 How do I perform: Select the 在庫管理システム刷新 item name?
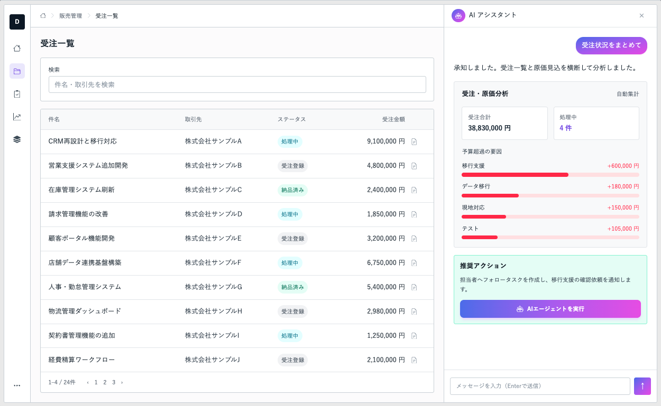point(81,190)
